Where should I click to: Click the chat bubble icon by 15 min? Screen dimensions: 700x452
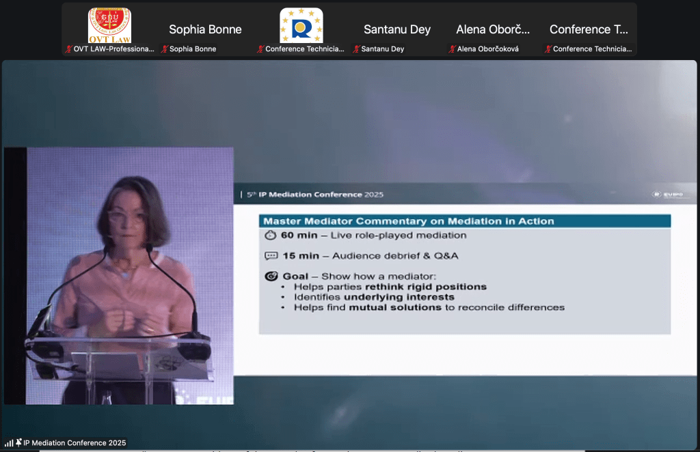point(271,256)
